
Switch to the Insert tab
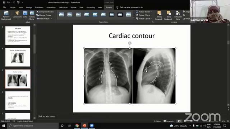pyautogui.click(x=21, y=8)
